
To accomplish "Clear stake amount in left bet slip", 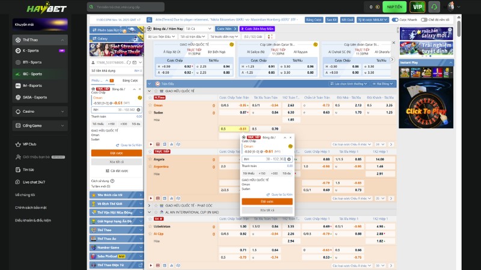I will pos(138,110).
